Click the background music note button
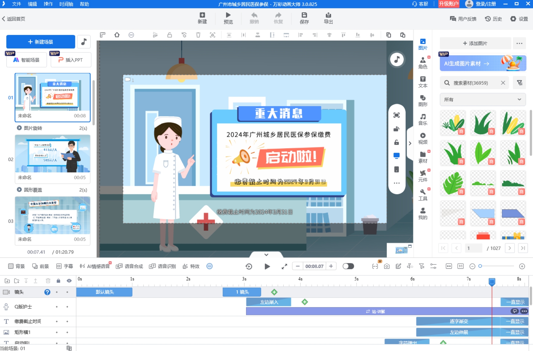 tap(84, 42)
